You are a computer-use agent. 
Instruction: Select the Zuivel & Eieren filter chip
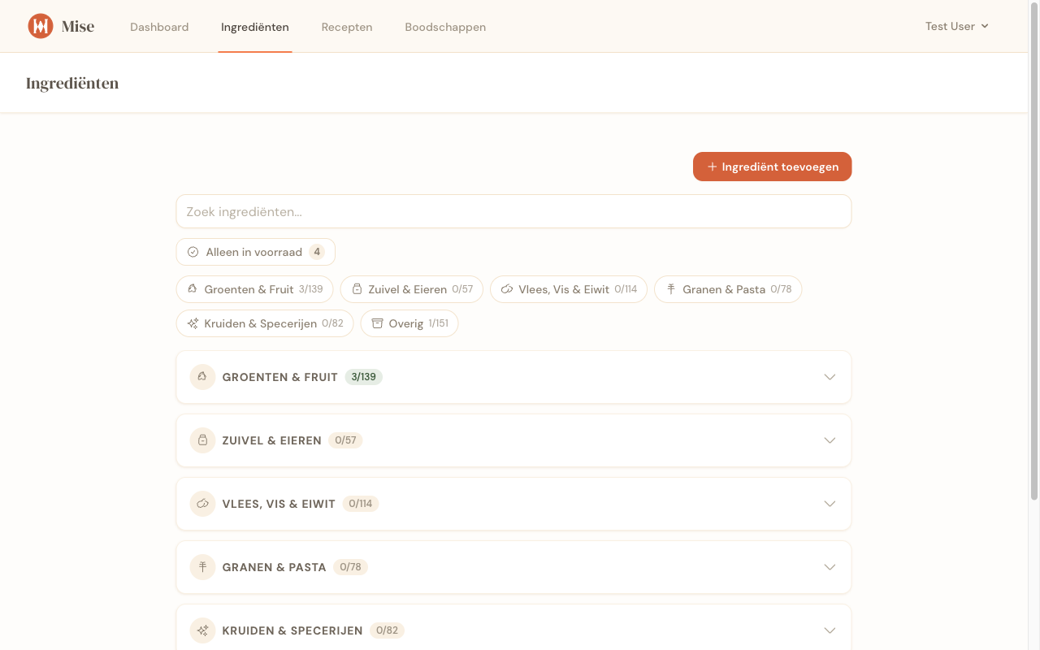tap(411, 289)
